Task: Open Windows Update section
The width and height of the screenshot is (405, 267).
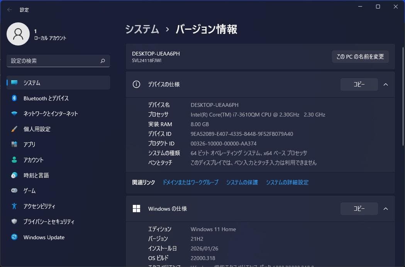Action: 43,237
